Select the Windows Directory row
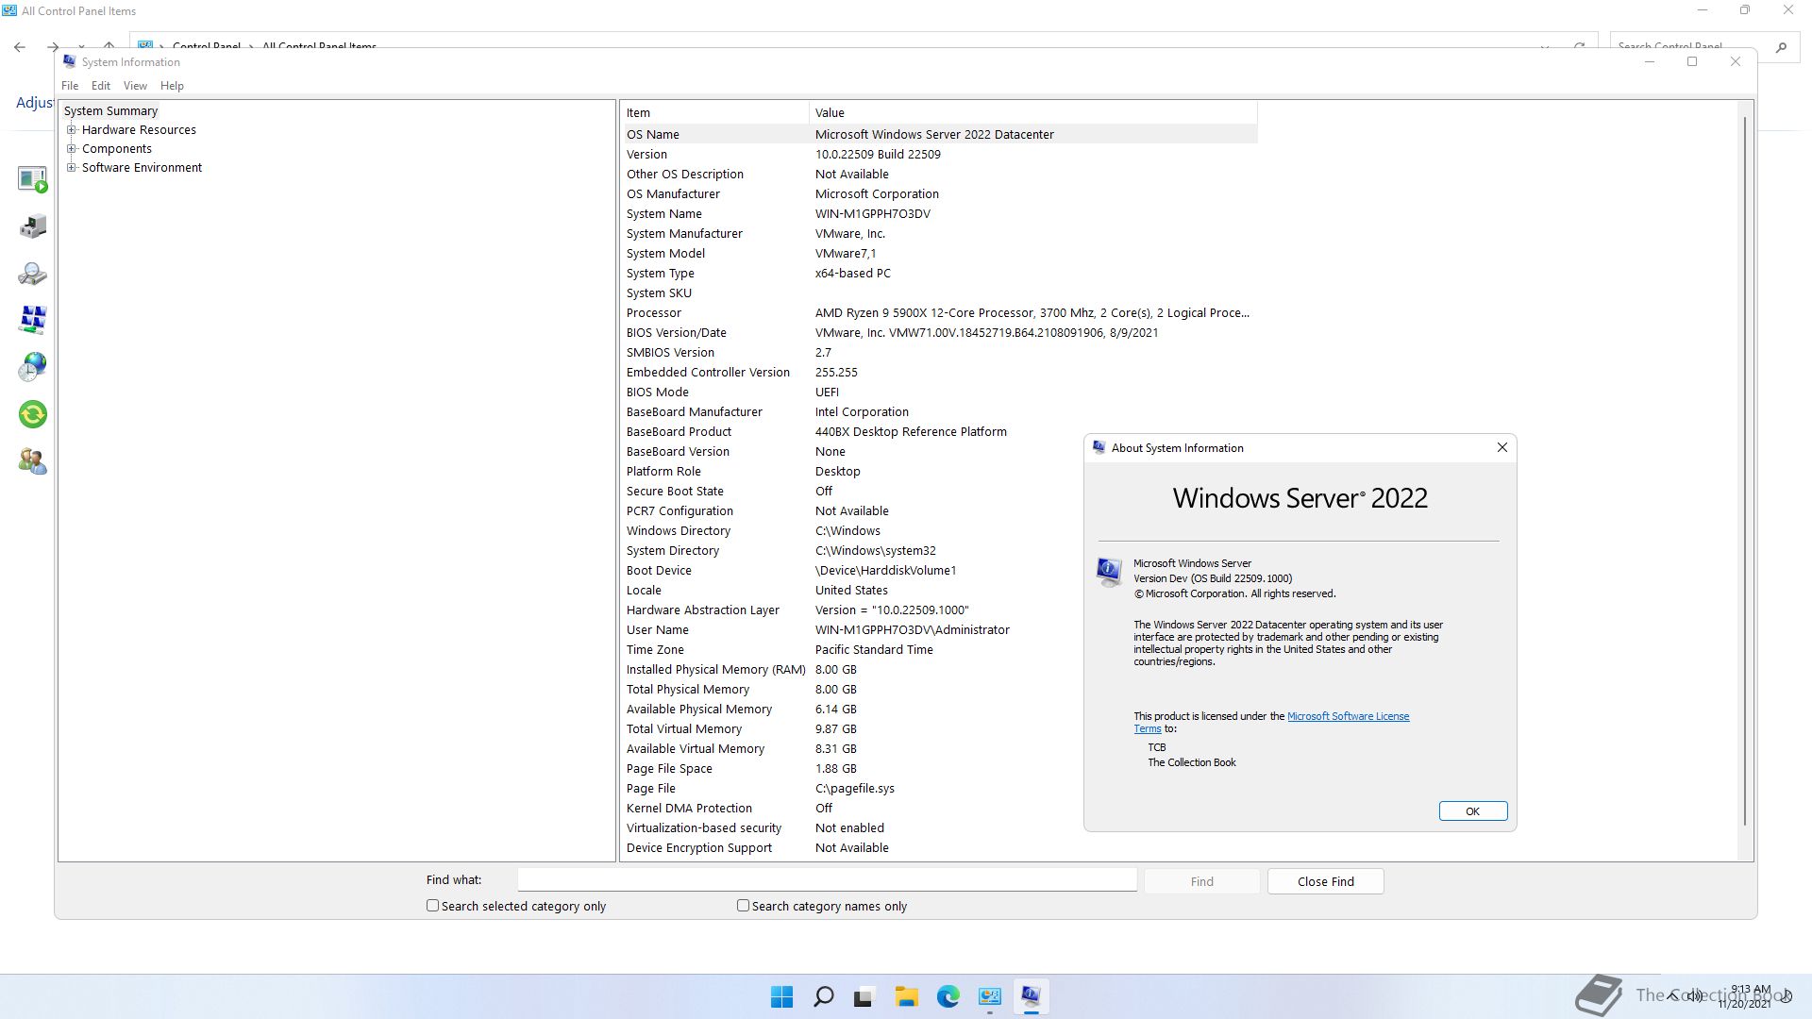This screenshot has width=1812, height=1019. pyautogui.click(x=940, y=530)
